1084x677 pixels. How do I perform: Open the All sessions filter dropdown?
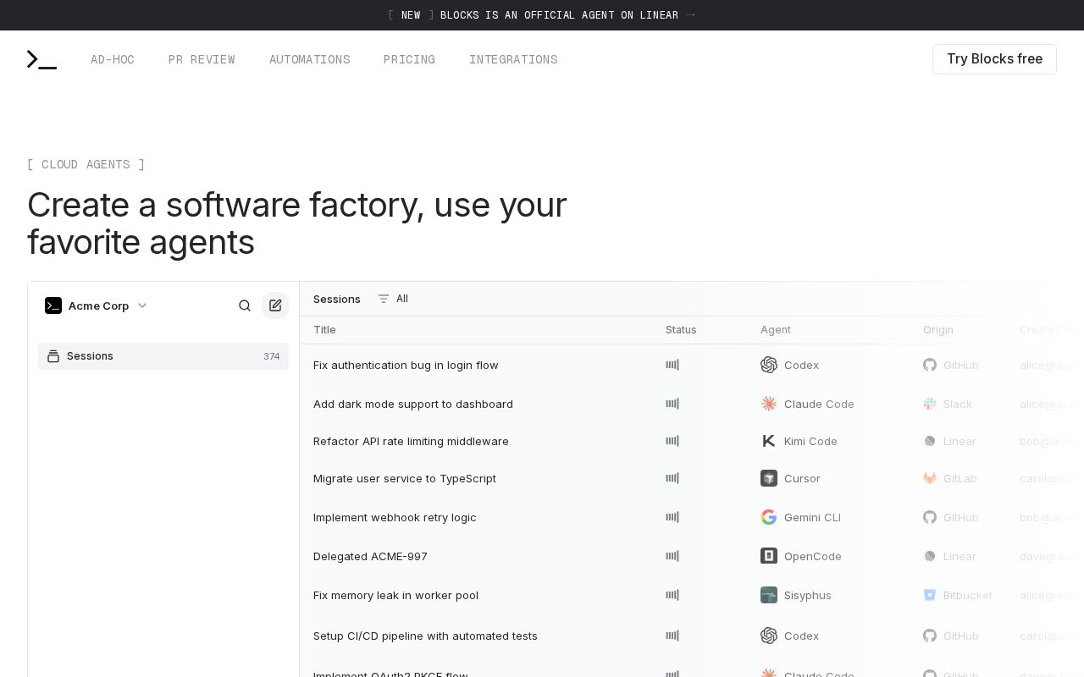[x=393, y=299]
